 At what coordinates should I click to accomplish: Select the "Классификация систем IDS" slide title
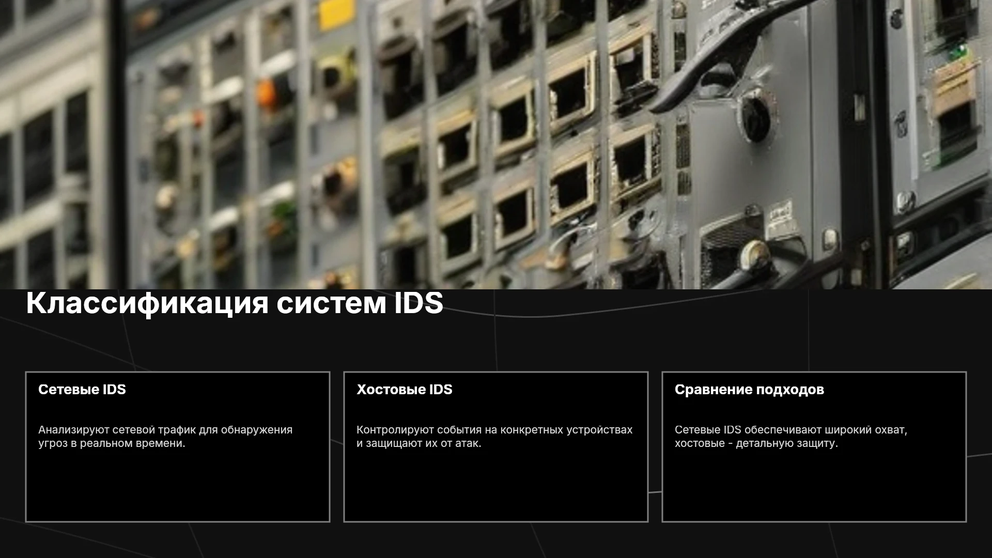point(235,303)
